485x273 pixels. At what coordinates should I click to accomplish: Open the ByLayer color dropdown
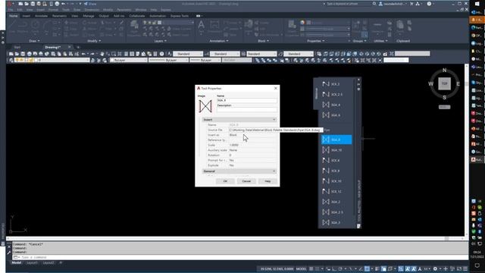(x=128, y=60)
